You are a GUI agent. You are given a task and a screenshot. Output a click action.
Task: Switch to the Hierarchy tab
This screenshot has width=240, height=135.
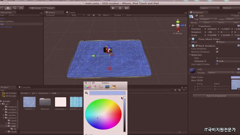(x=6, y=12)
